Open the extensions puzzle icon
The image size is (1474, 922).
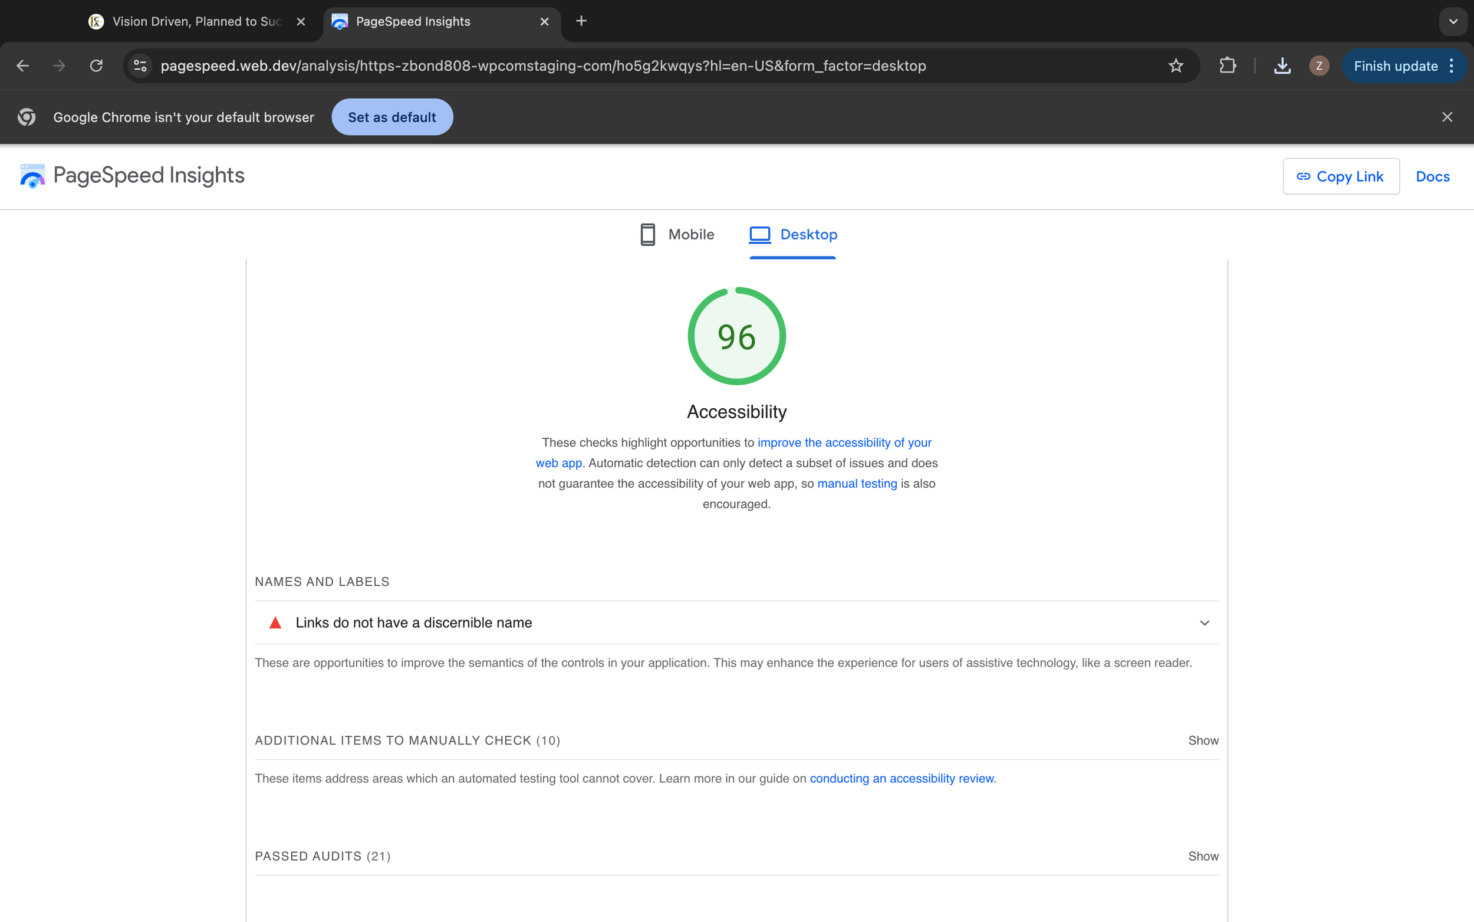[1227, 66]
